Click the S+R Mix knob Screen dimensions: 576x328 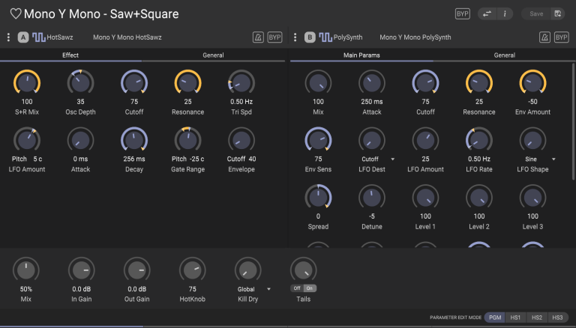(27, 82)
